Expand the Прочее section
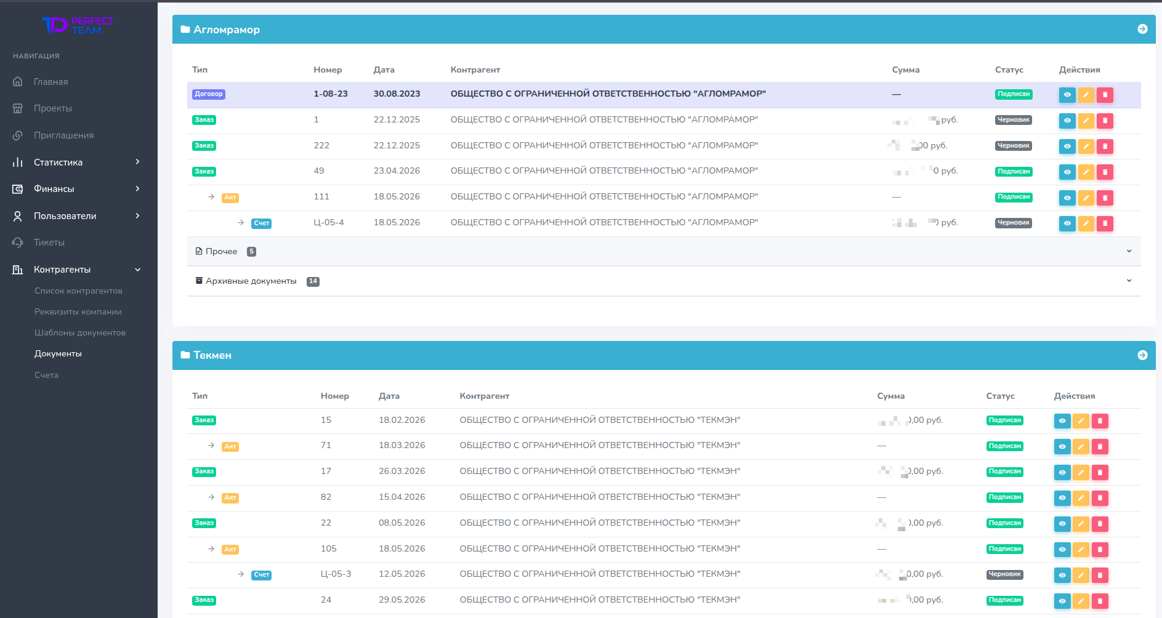 pyautogui.click(x=664, y=251)
